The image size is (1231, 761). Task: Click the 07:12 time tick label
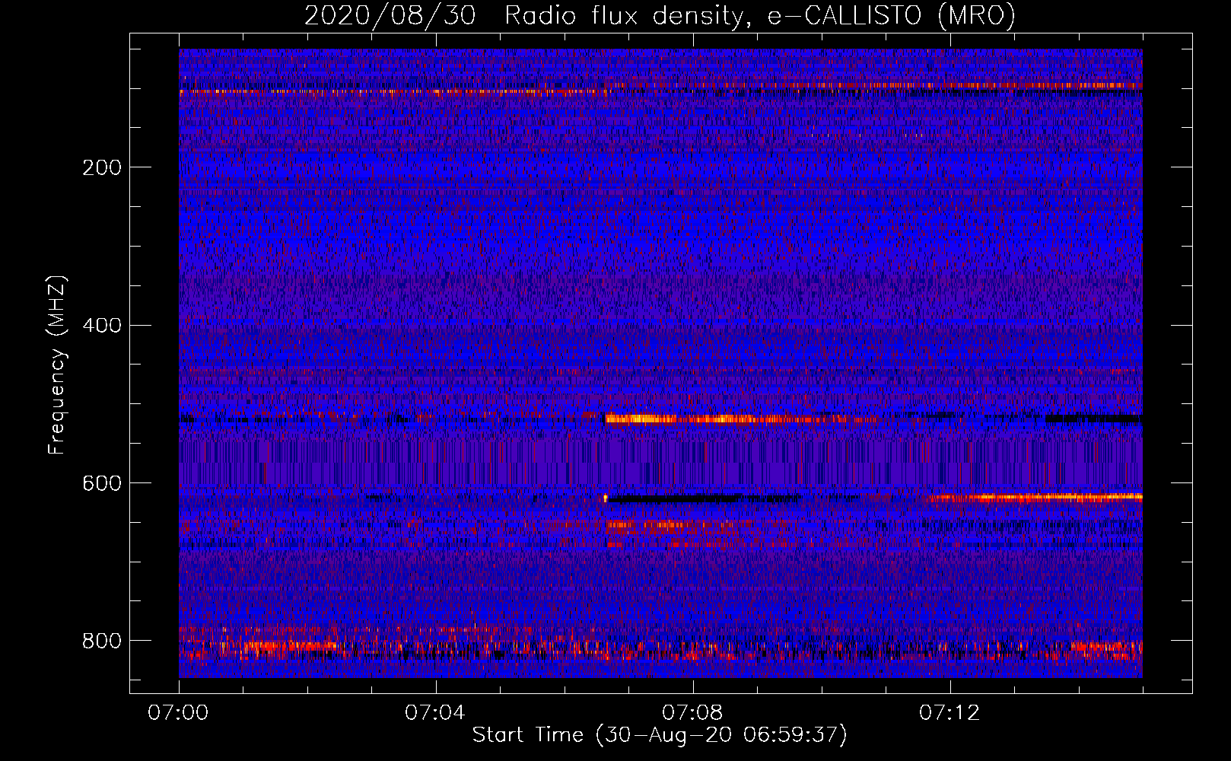[949, 713]
